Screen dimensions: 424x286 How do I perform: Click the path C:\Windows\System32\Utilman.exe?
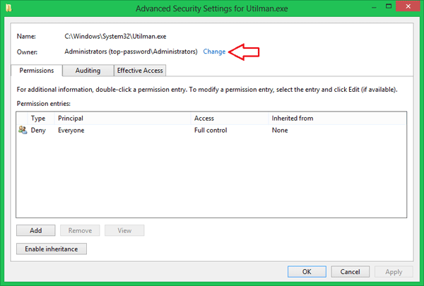[115, 37]
